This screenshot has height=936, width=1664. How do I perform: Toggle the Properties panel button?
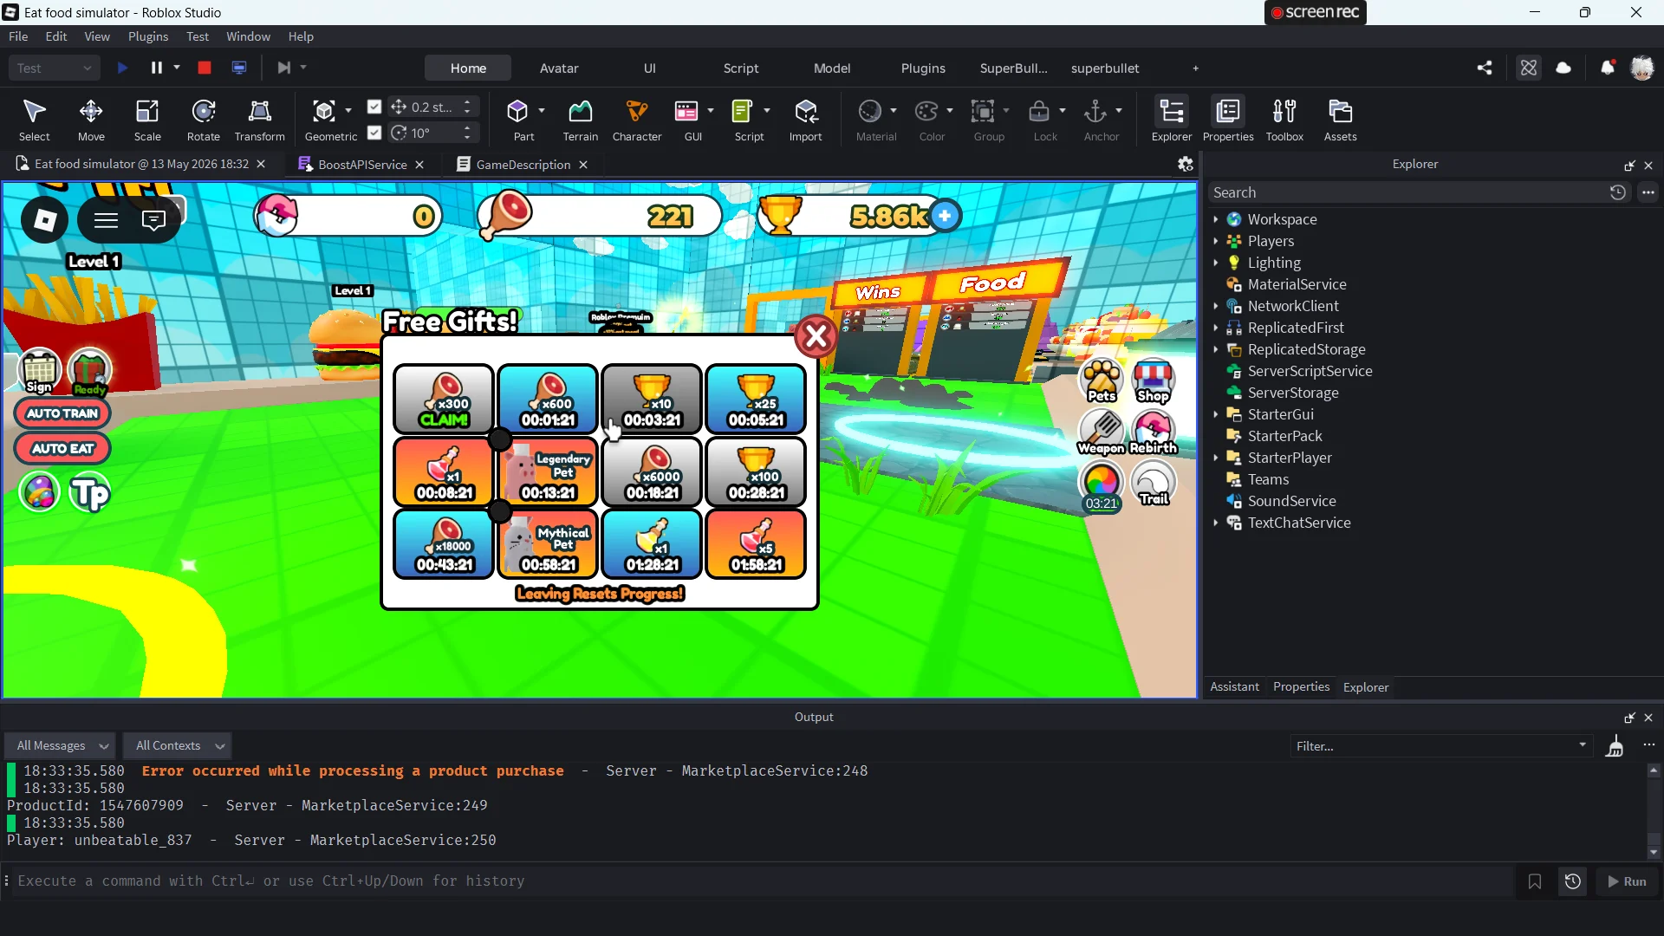(x=1228, y=120)
